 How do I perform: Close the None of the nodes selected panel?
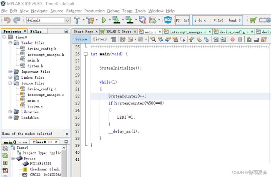[67, 134]
